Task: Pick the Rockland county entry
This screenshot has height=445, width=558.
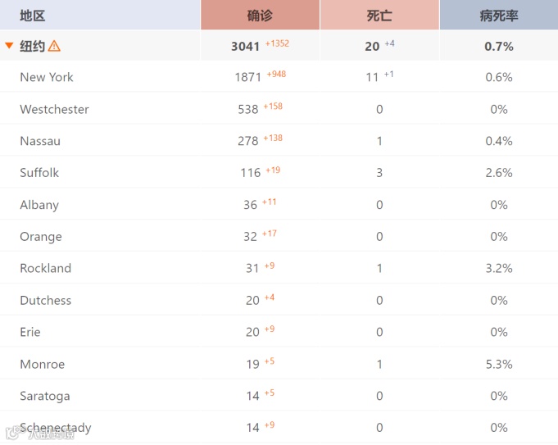Action: tap(46, 268)
